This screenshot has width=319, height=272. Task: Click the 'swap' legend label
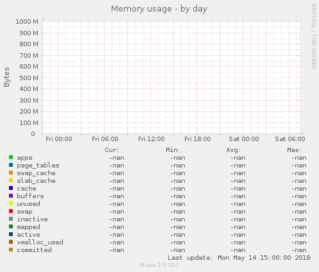pos(24,212)
